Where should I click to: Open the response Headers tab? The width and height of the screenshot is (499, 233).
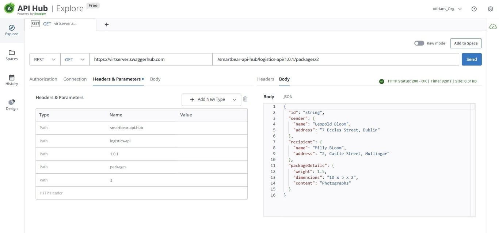pyautogui.click(x=266, y=79)
